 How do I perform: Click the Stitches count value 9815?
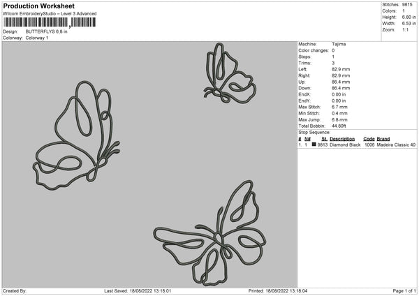tap(407, 5)
